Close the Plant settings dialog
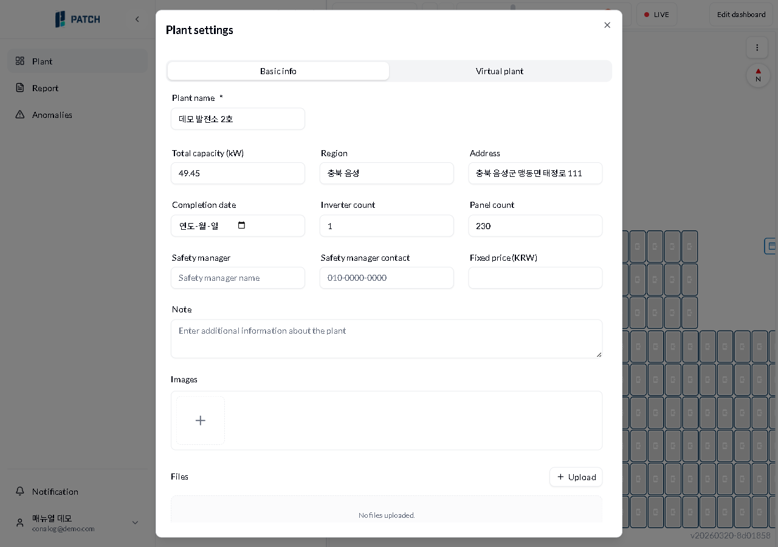 click(607, 25)
